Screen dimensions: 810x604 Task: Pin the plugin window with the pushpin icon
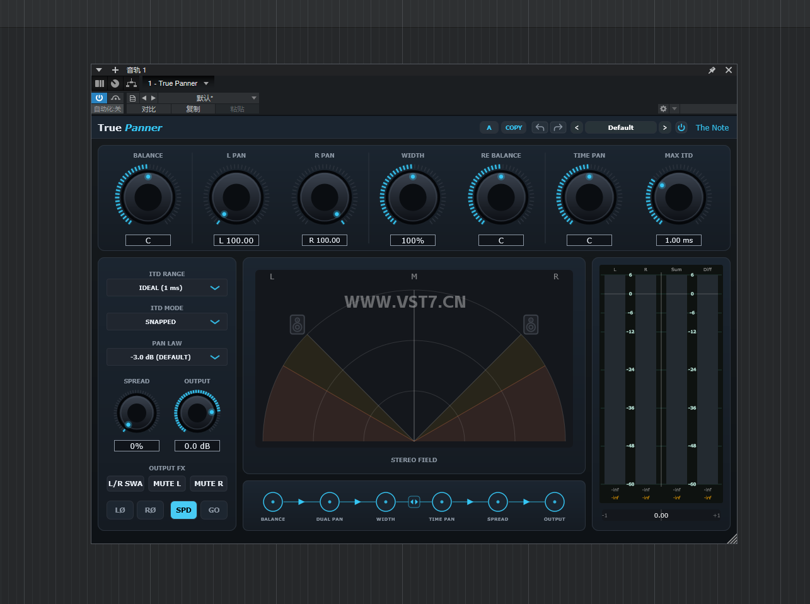coord(712,70)
